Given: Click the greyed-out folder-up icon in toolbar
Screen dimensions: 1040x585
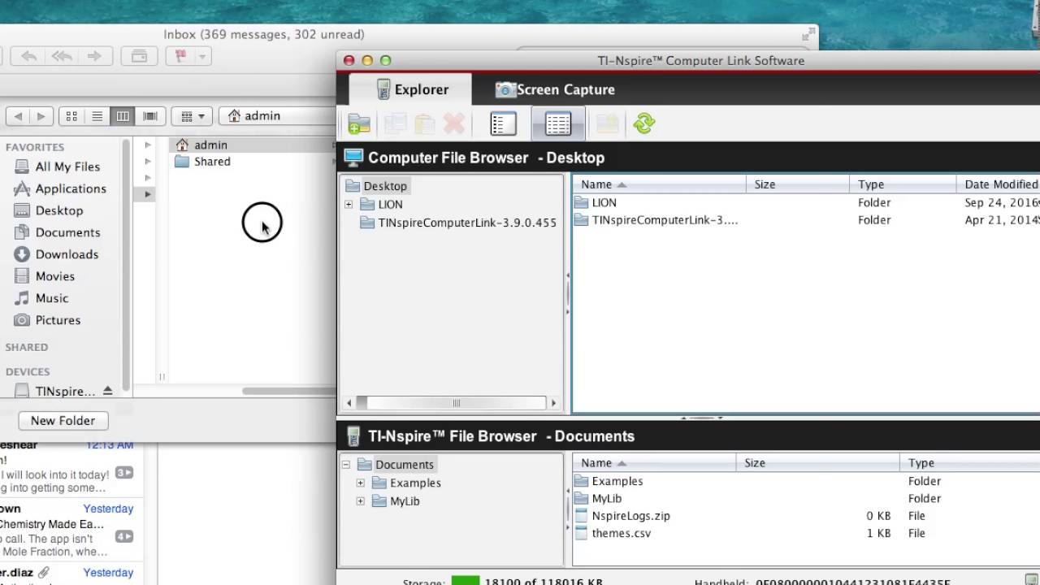Looking at the screenshot, I should pos(607,123).
